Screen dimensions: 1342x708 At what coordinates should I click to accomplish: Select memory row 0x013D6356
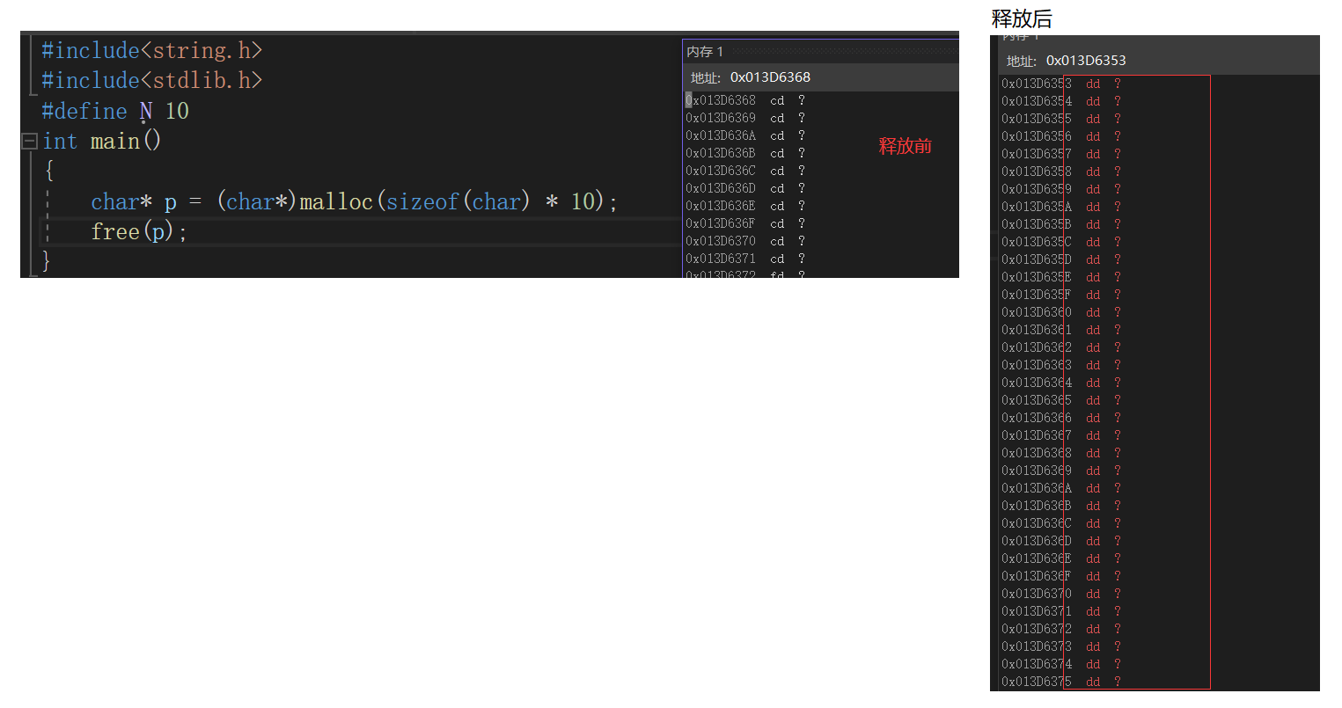coord(1061,136)
